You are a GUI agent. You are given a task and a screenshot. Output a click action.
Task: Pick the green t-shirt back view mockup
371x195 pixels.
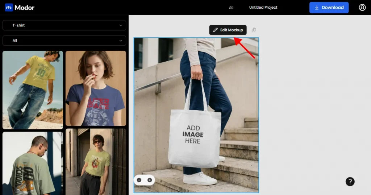coord(33,163)
